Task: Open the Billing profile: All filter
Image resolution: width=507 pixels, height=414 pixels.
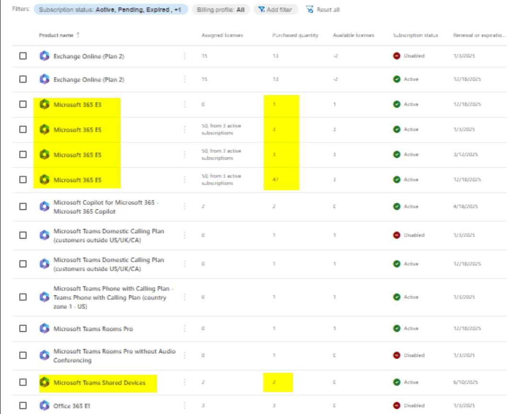Action: tap(221, 10)
